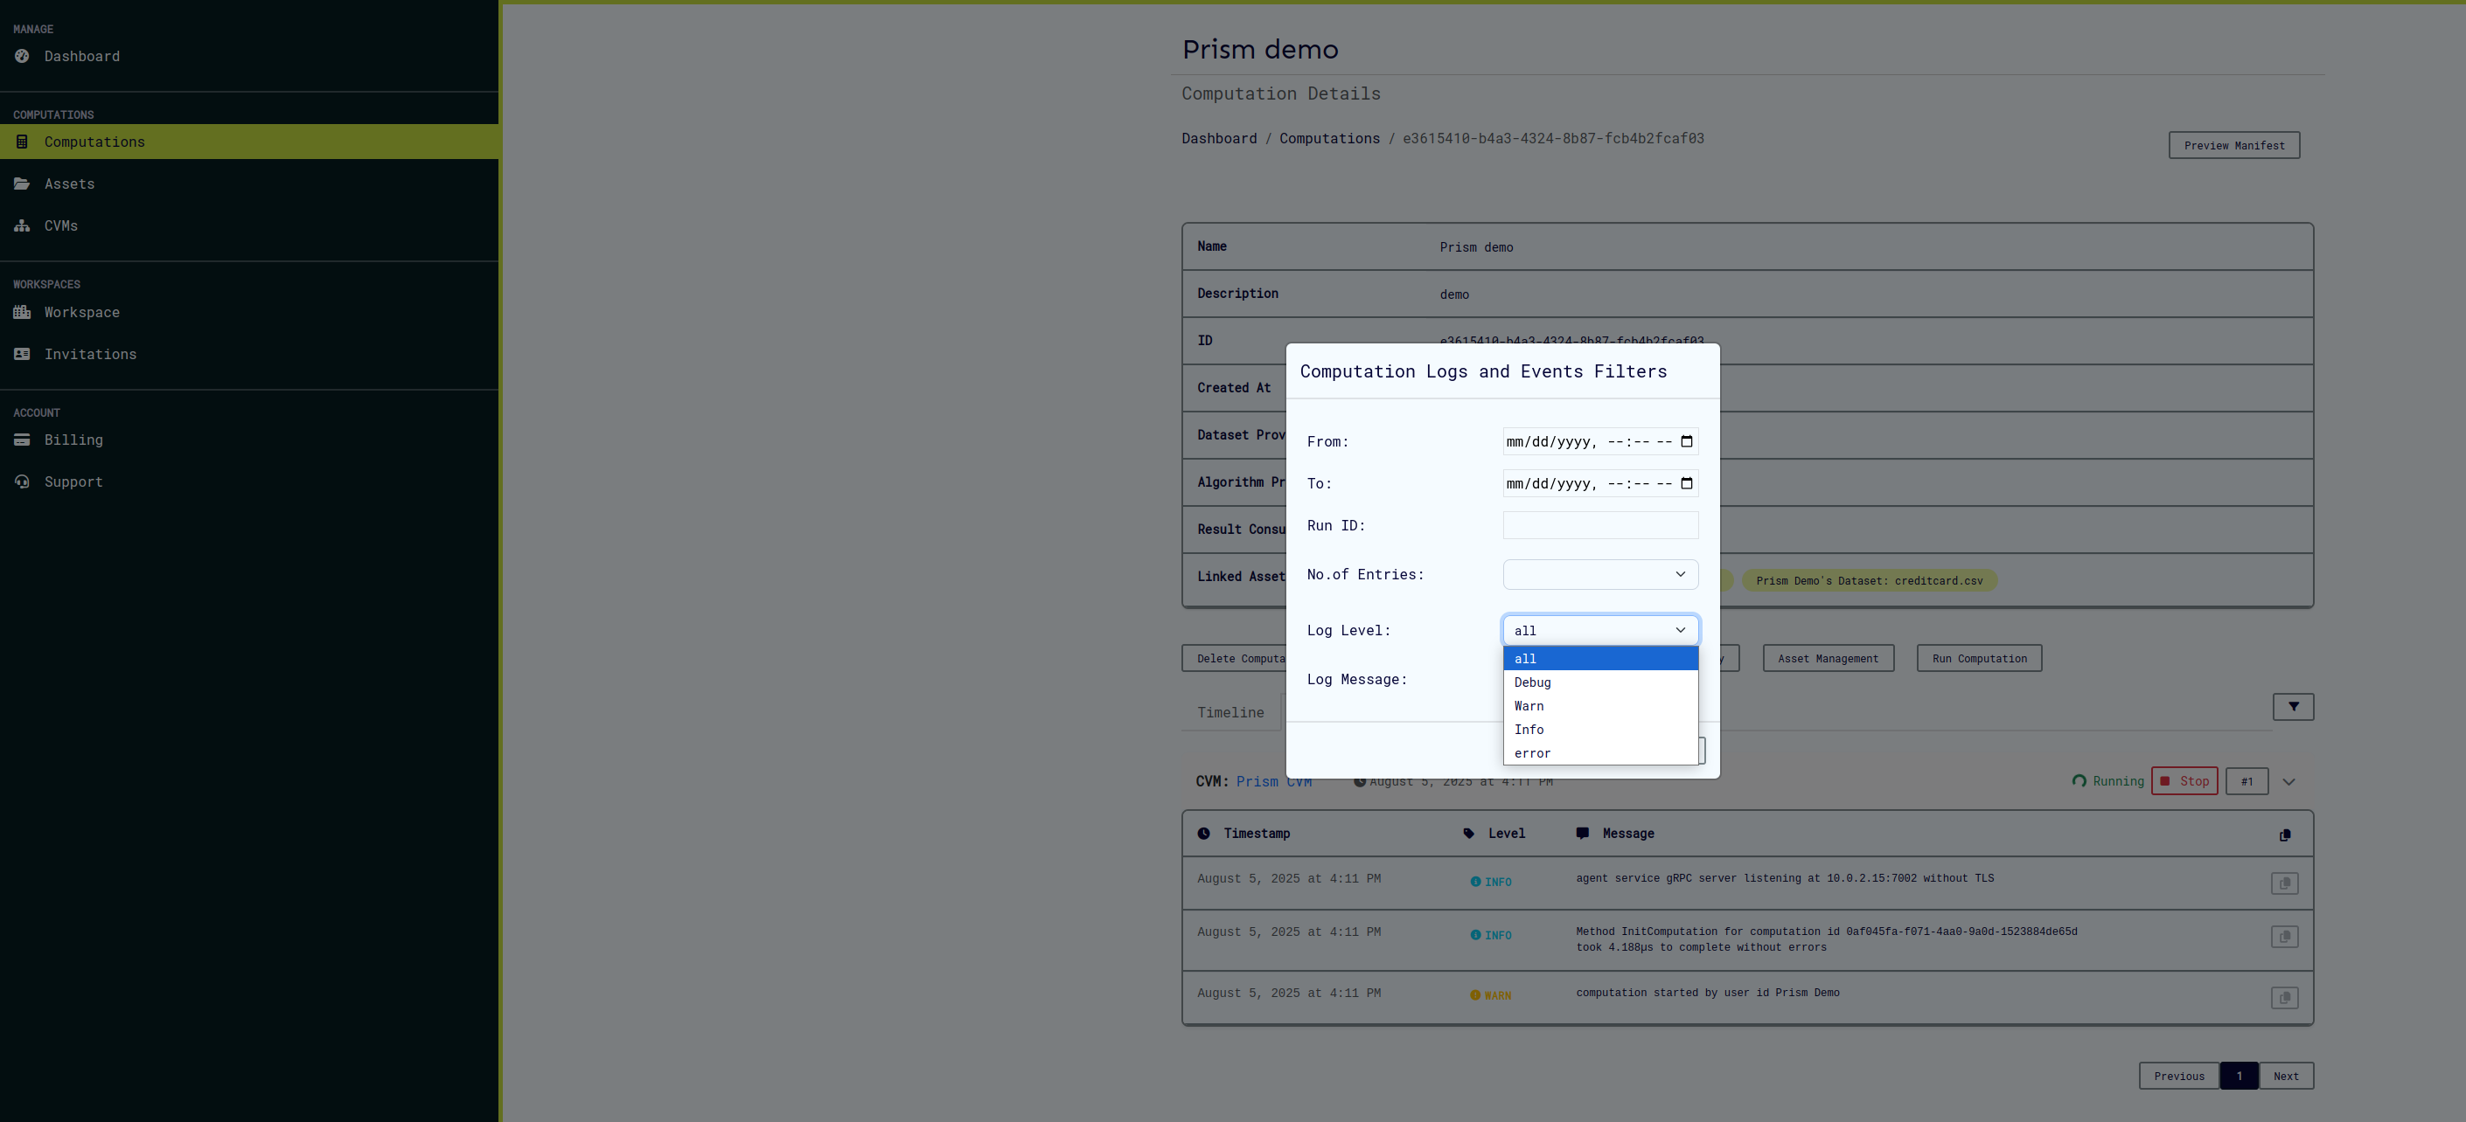Click the WARN level badge

click(x=1489, y=996)
